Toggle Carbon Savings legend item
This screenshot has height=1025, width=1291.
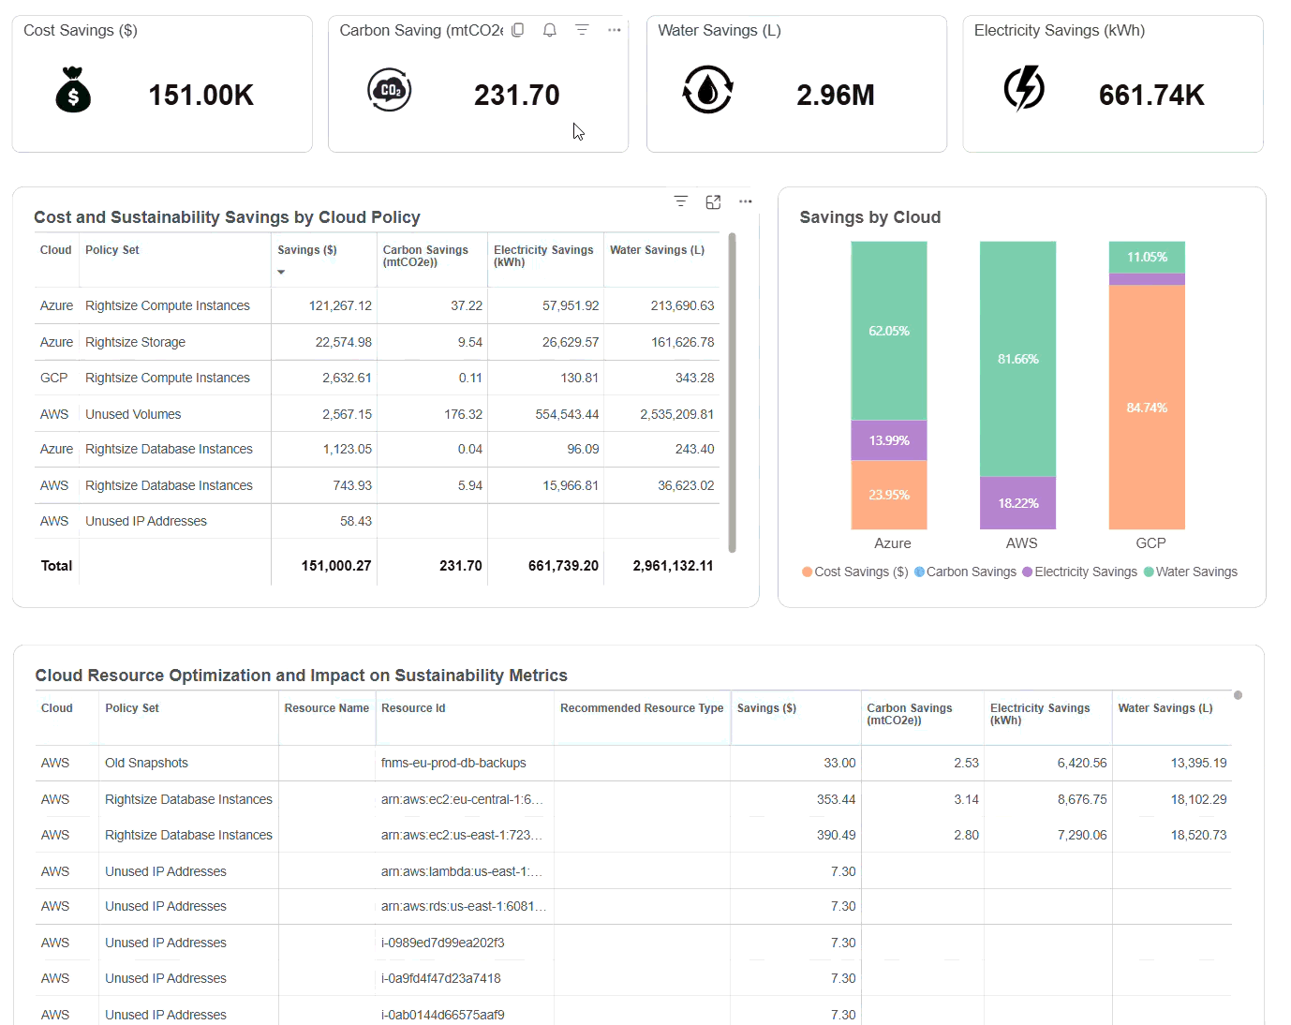(x=965, y=572)
